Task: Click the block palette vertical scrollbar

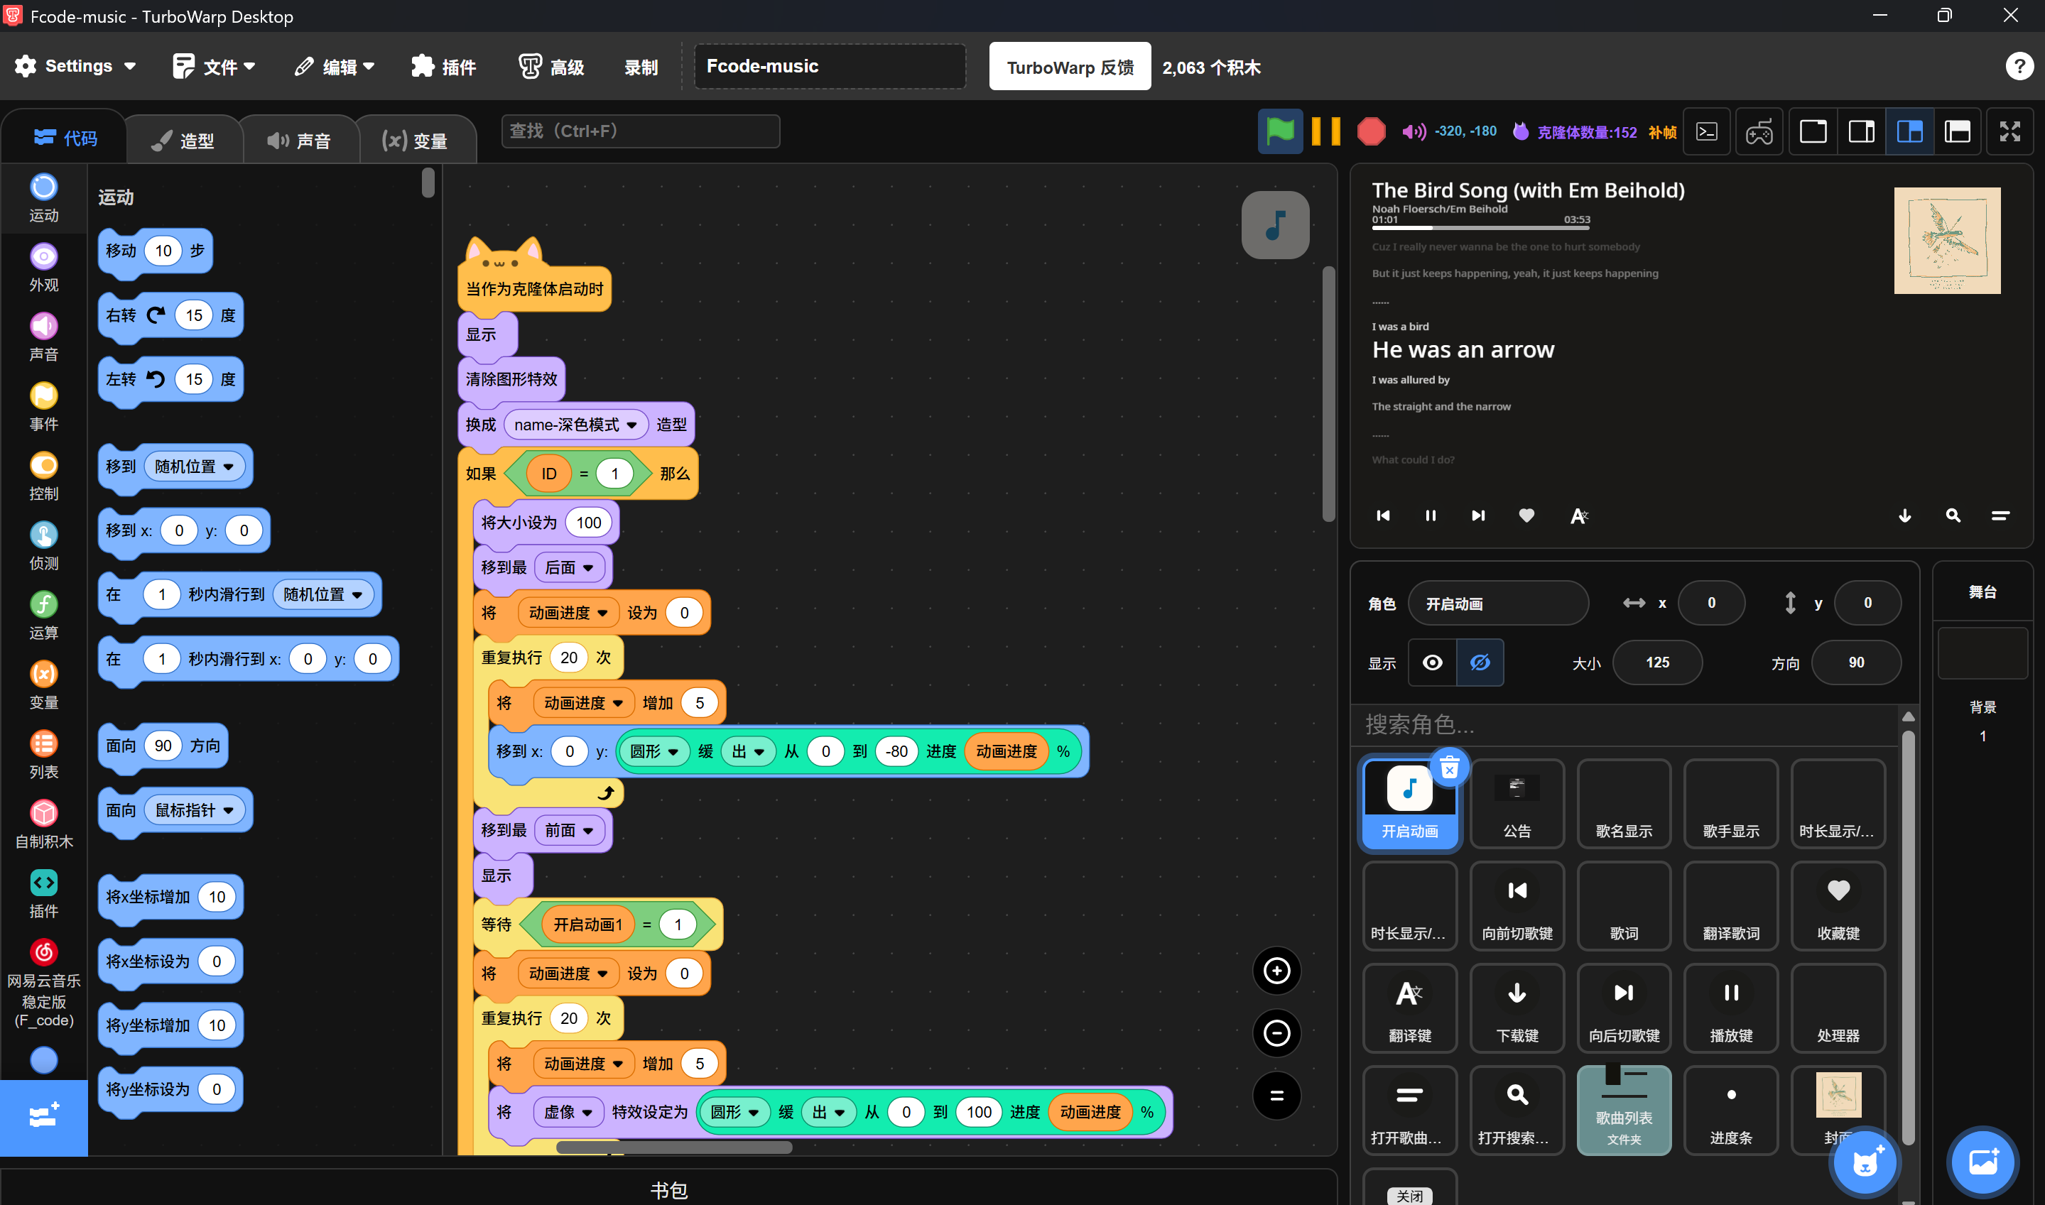Action: click(428, 182)
